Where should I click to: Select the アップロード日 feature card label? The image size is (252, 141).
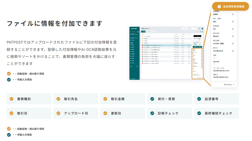click(x=76, y=113)
